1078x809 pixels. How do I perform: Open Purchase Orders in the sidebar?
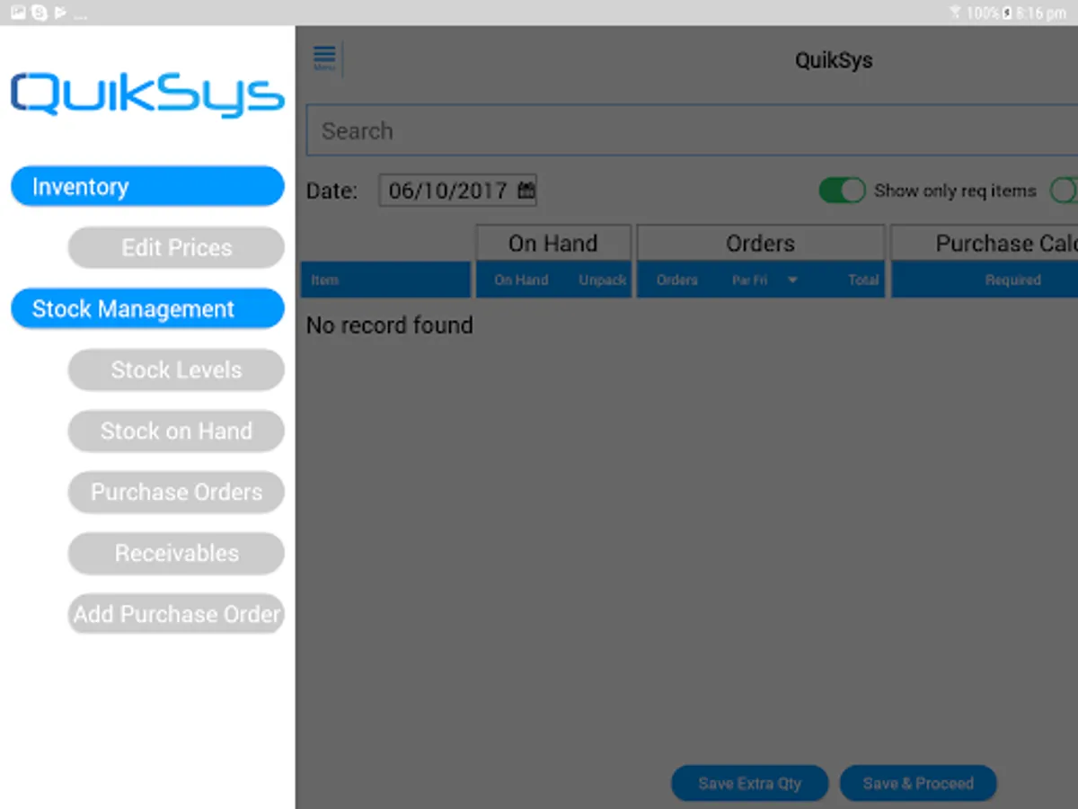[176, 492]
